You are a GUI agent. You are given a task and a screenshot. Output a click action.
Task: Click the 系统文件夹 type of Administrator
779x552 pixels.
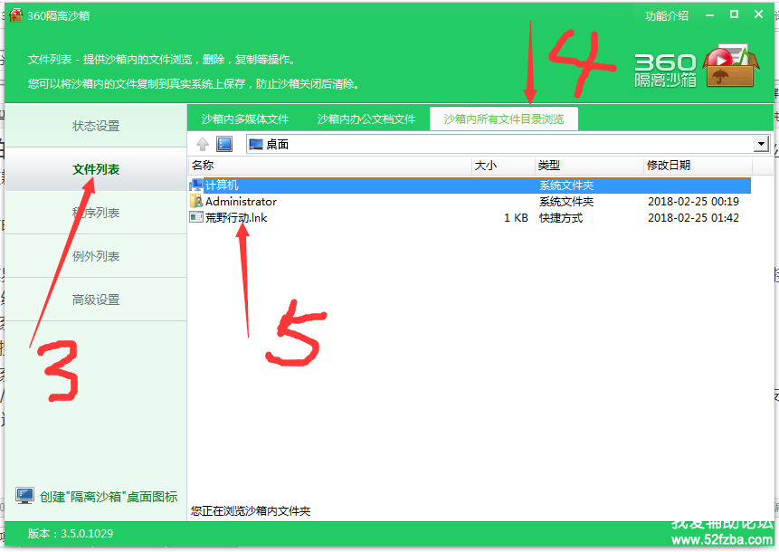pyautogui.click(x=566, y=201)
